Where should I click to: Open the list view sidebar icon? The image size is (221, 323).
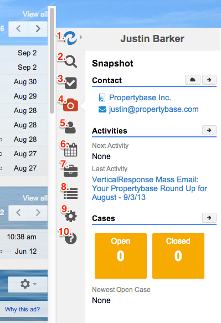[71, 193]
